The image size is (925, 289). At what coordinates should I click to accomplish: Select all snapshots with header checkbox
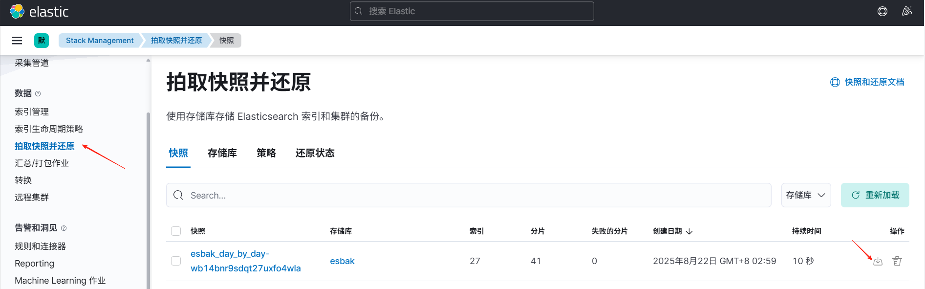(x=176, y=231)
